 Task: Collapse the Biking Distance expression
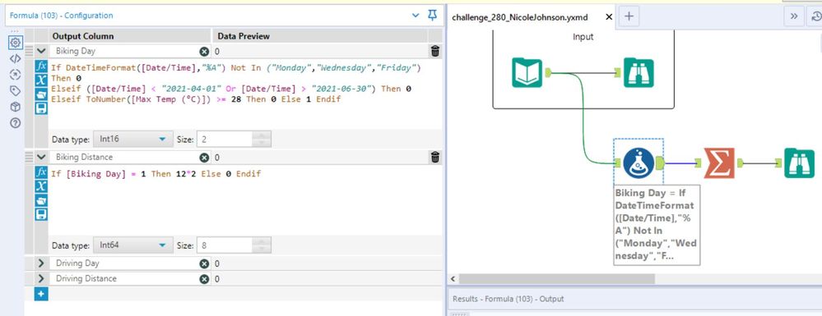(41, 157)
